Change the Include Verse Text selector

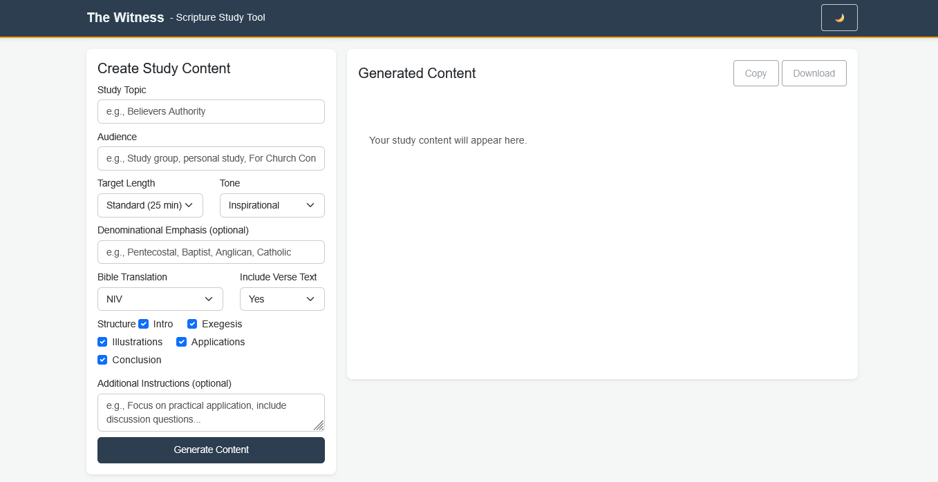282,299
